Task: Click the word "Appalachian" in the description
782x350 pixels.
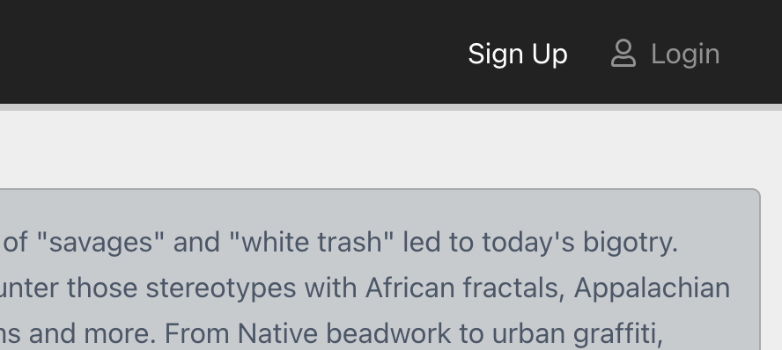Action: pyautogui.click(x=652, y=288)
